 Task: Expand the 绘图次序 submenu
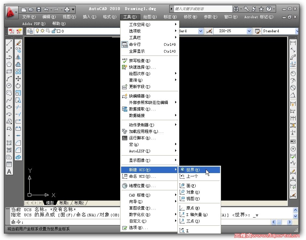[150, 74]
